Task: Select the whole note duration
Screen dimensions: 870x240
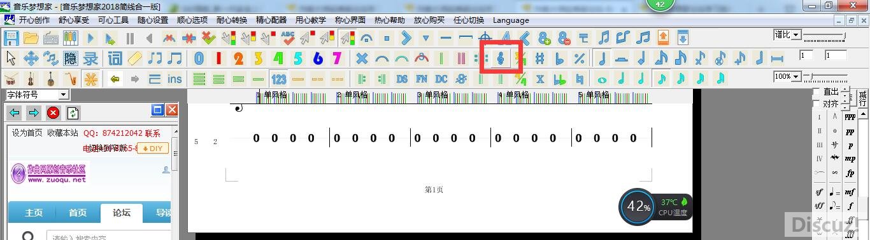Action: [x=602, y=79]
